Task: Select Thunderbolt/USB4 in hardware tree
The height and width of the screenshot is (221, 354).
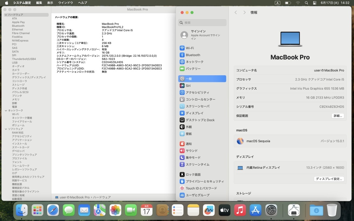Action: [x=24, y=59]
